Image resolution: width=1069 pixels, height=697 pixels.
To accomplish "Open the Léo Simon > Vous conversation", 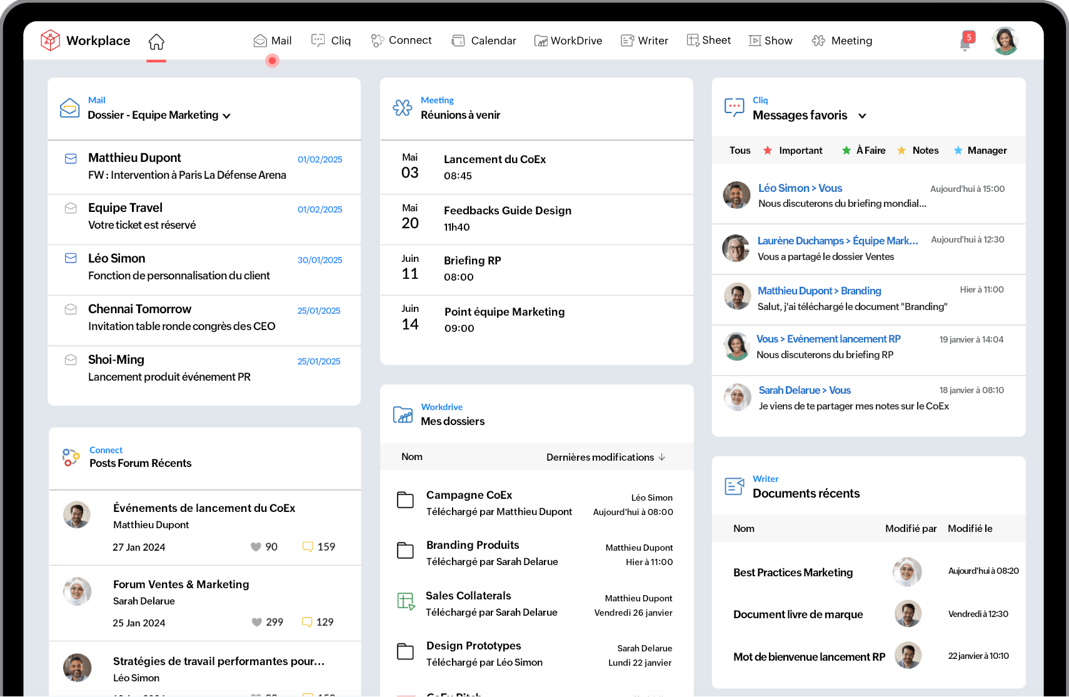I will tap(869, 196).
